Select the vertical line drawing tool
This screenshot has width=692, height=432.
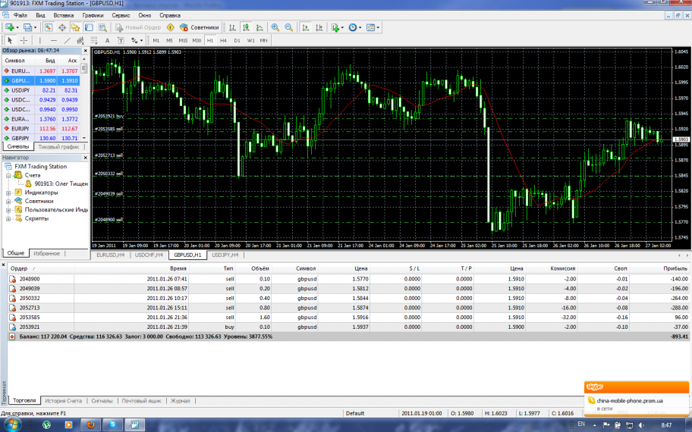(x=40, y=40)
